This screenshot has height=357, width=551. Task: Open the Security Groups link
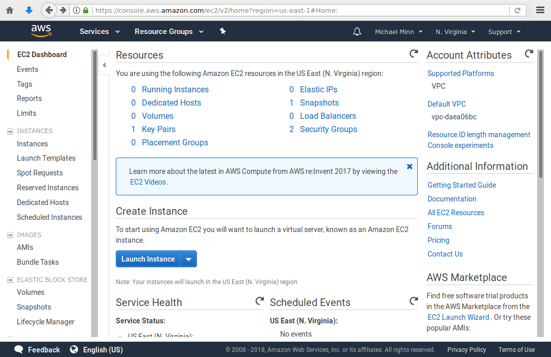328,129
